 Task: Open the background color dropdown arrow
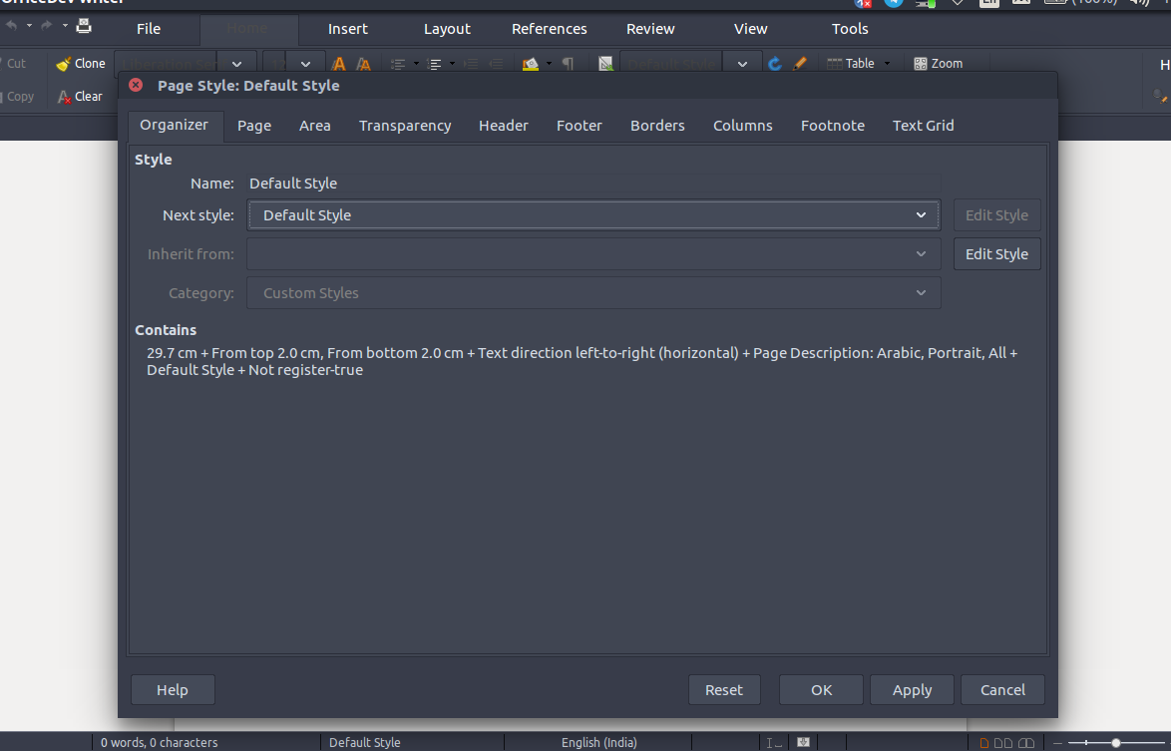[549, 64]
